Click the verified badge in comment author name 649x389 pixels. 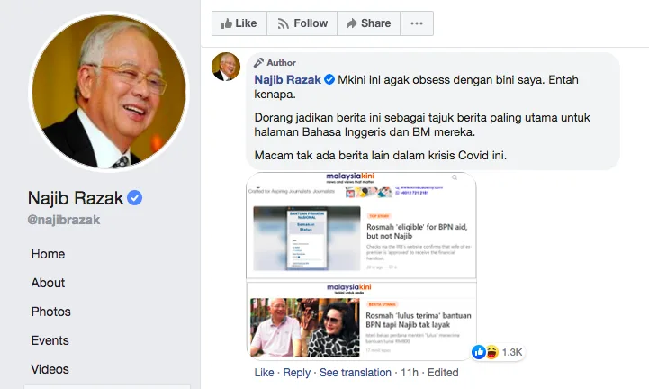point(329,79)
